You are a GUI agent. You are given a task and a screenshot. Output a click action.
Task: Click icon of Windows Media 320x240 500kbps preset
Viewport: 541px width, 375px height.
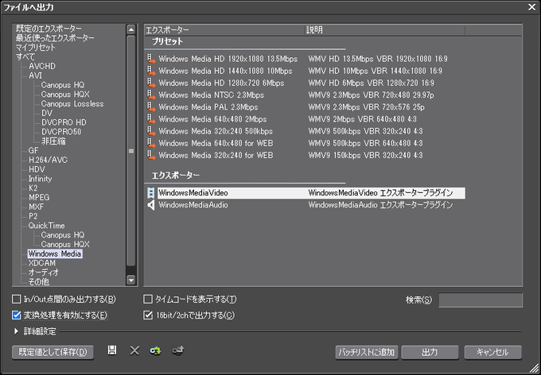pos(151,131)
